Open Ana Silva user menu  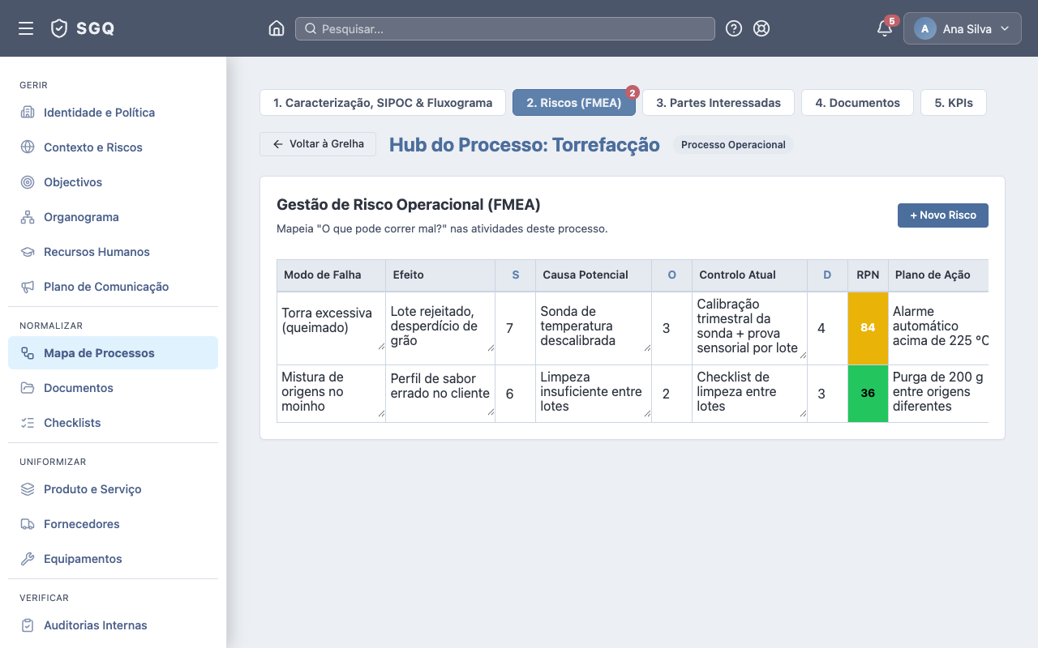tap(963, 28)
